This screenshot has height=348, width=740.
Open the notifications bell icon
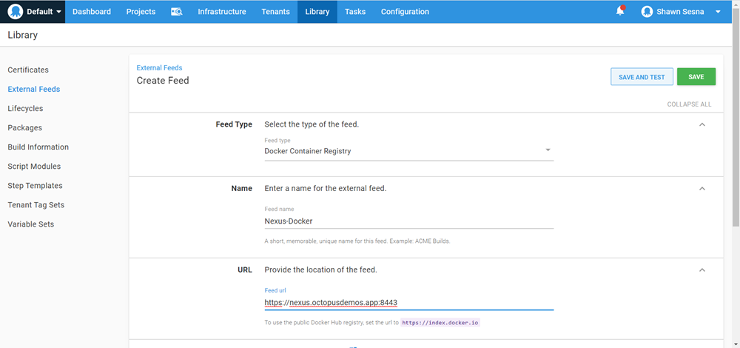point(620,12)
